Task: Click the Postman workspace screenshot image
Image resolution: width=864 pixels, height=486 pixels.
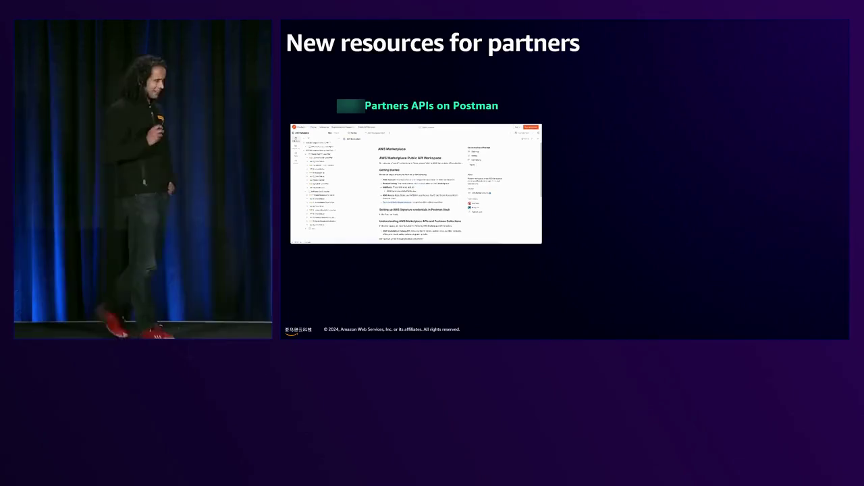Action: 416,184
